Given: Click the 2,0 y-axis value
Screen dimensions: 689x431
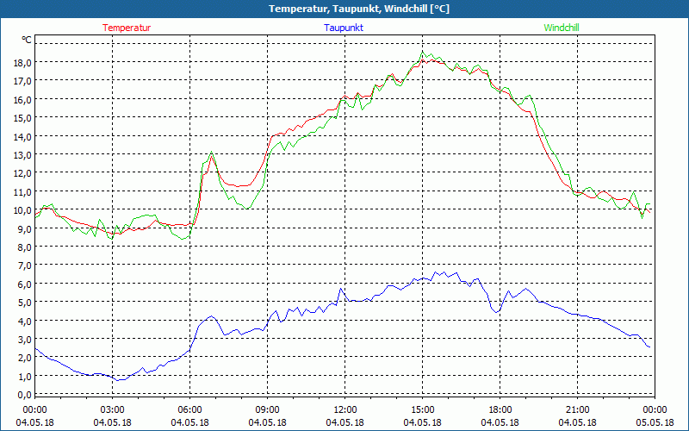Looking at the screenshot, I should (25, 358).
